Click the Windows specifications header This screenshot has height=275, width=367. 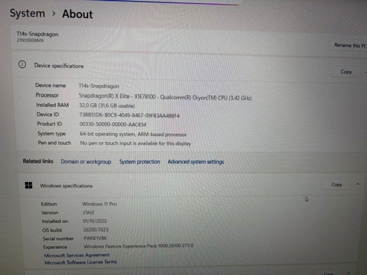(x=67, y=186)
